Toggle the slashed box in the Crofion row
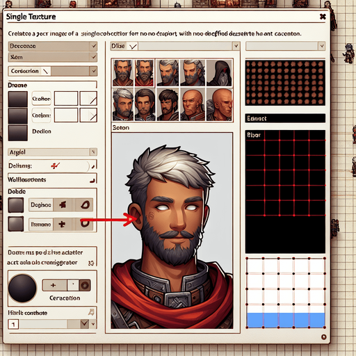 coord(88,98)
